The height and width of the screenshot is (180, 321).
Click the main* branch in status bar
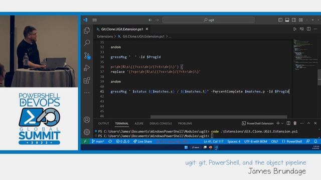(x=98, y=141)
